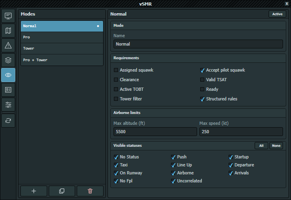Viewport: 291px width, 200px height.
Task: Enable Valid TSAT requirement
Action: tap(202, 80)
